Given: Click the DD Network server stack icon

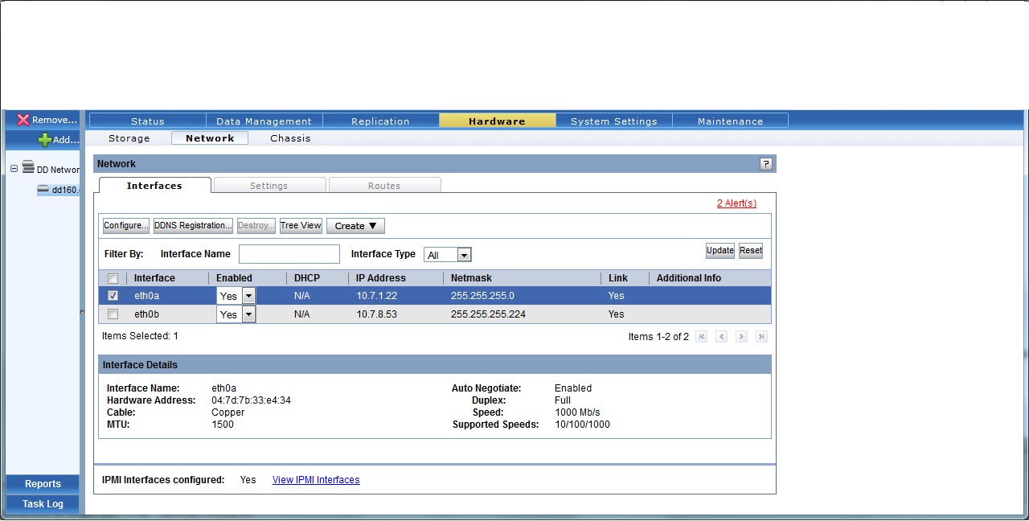Looking at the screenshot, I should [x=28, y=168].
